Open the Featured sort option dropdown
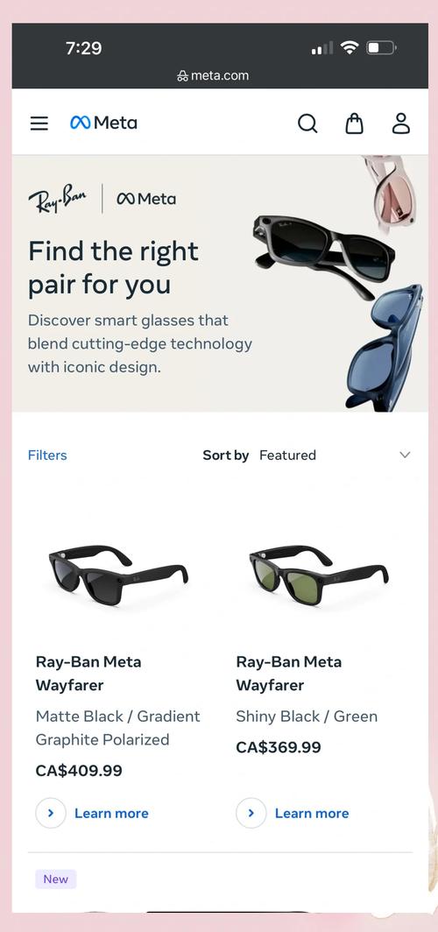This screenshot has height=932, width=438. tap(287, 455)
